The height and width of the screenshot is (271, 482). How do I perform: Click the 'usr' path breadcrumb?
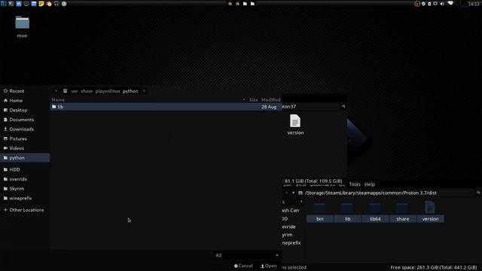(75, 91)
